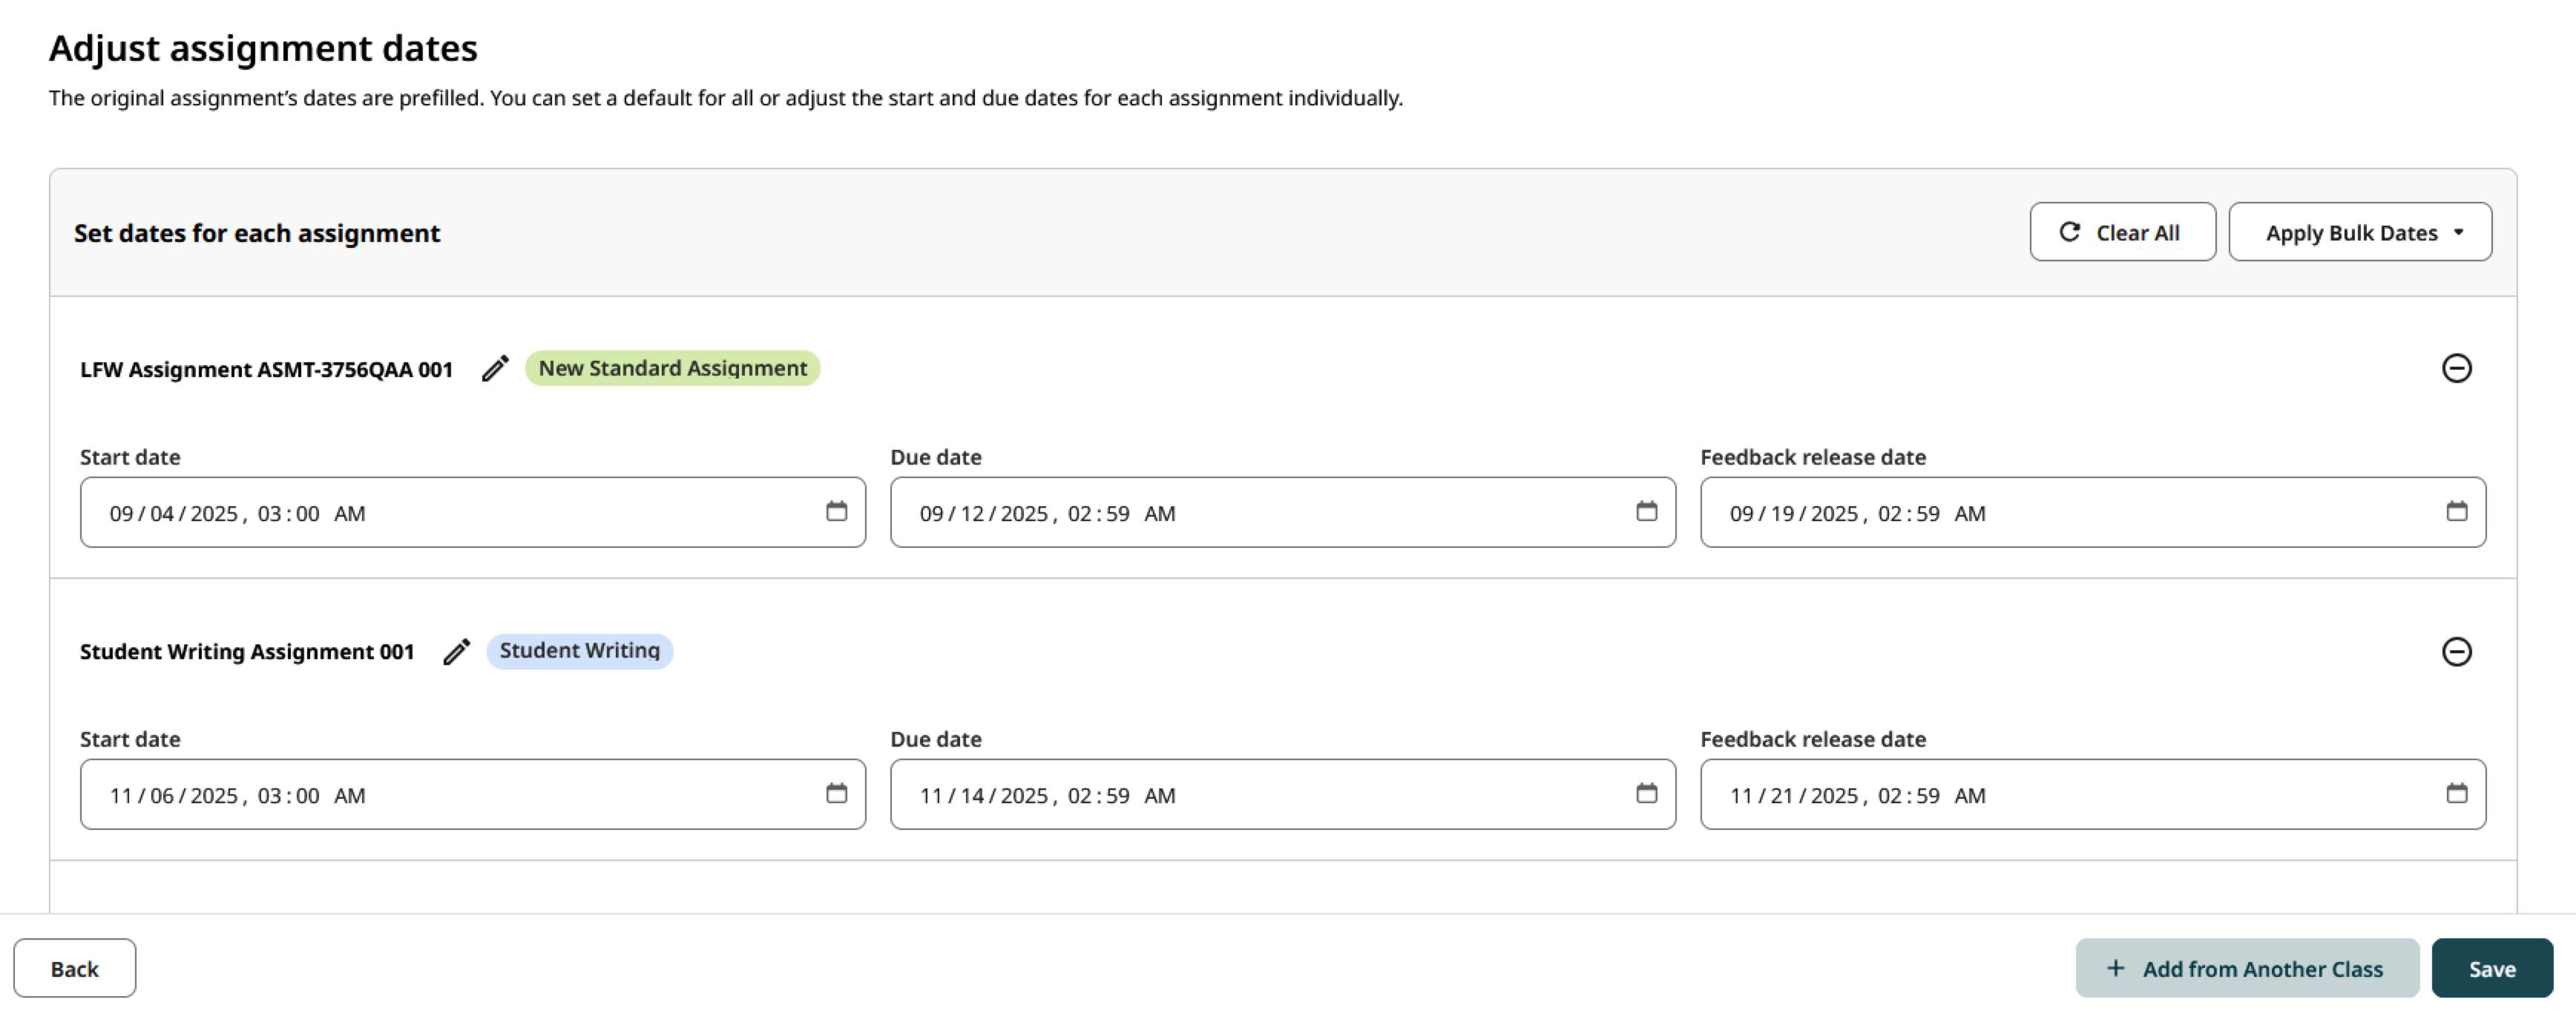The width and height of the screenshot is (2576, 1014).
Task: Open calendar picker for Student Writing due date
Action: [x=1647, y=794]
